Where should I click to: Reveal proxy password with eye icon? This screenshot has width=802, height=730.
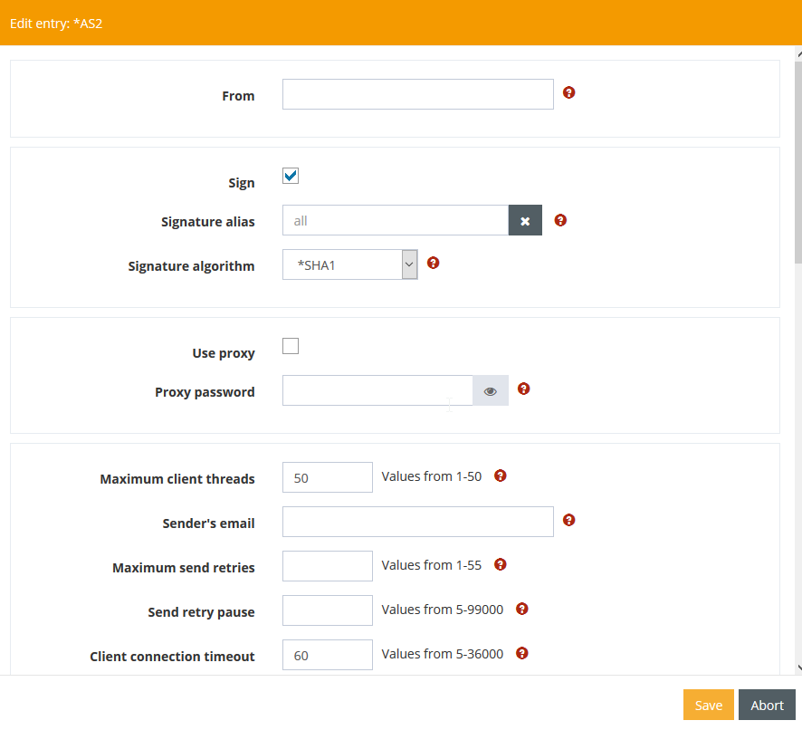pyautogui.click(x=491, y=391)
